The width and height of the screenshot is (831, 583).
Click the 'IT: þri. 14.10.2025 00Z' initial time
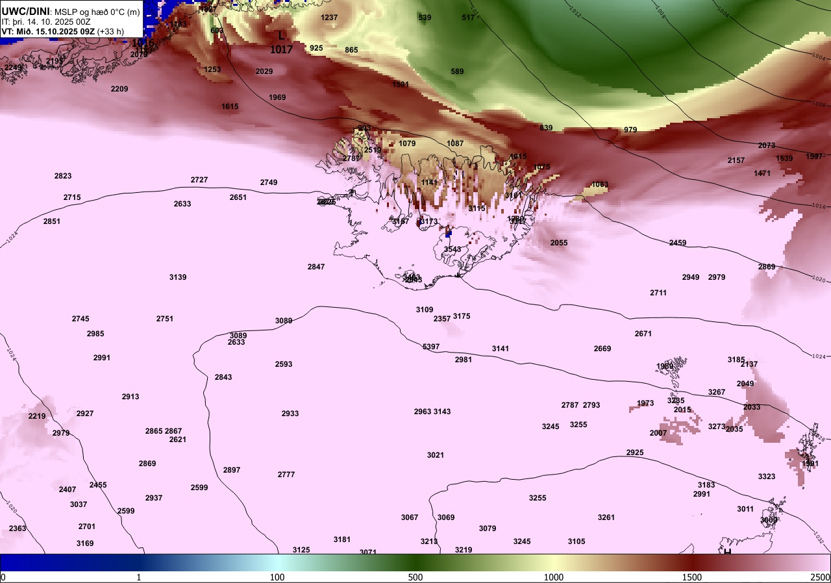(x=45, y=21)
